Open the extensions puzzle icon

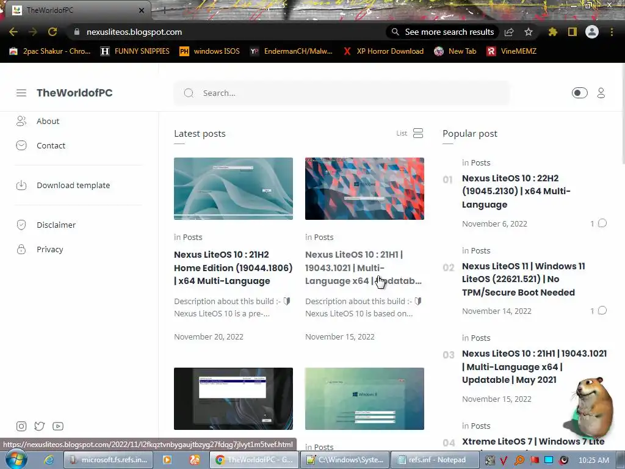[x=552, y=32]
